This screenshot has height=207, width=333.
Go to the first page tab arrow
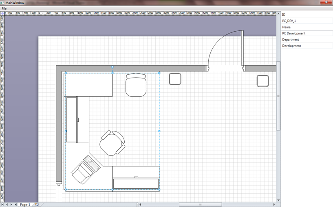coord(3,205)
